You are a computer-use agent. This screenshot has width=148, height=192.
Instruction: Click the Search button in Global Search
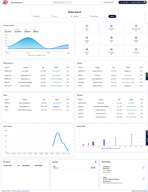112,16
